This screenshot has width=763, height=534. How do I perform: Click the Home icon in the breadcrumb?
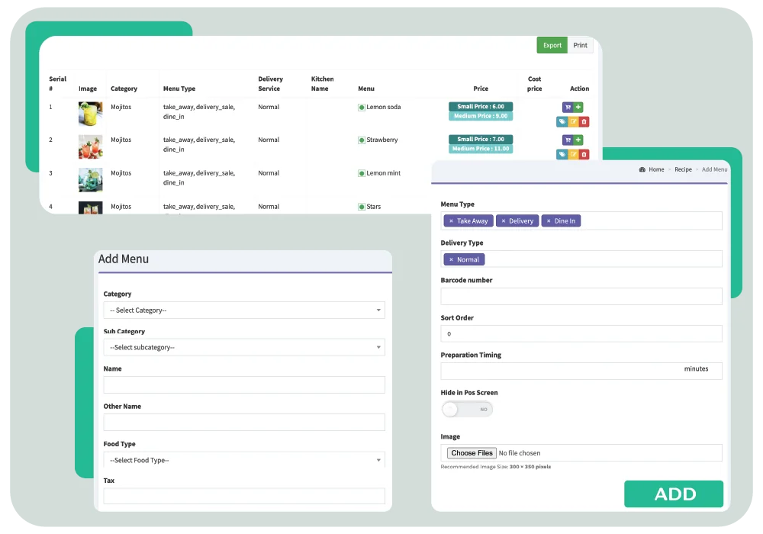(x=642, y=169)
